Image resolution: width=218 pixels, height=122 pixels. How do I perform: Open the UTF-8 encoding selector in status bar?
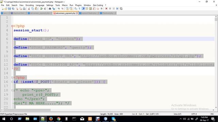(x=194, y=114)
